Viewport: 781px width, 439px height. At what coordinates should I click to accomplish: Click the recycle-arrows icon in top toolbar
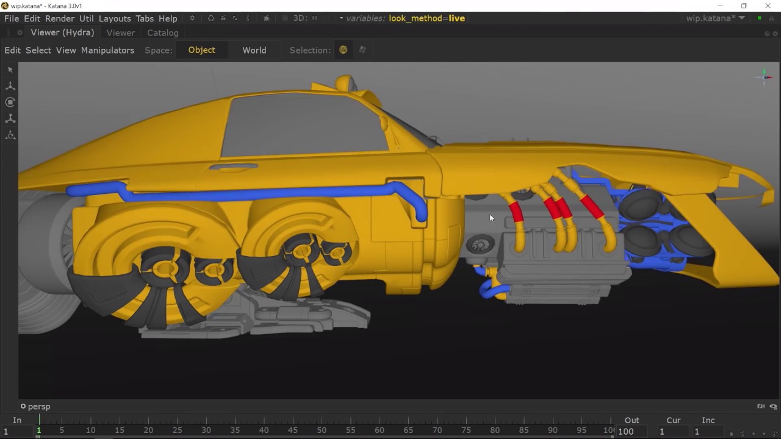click(x=211, y=18)
